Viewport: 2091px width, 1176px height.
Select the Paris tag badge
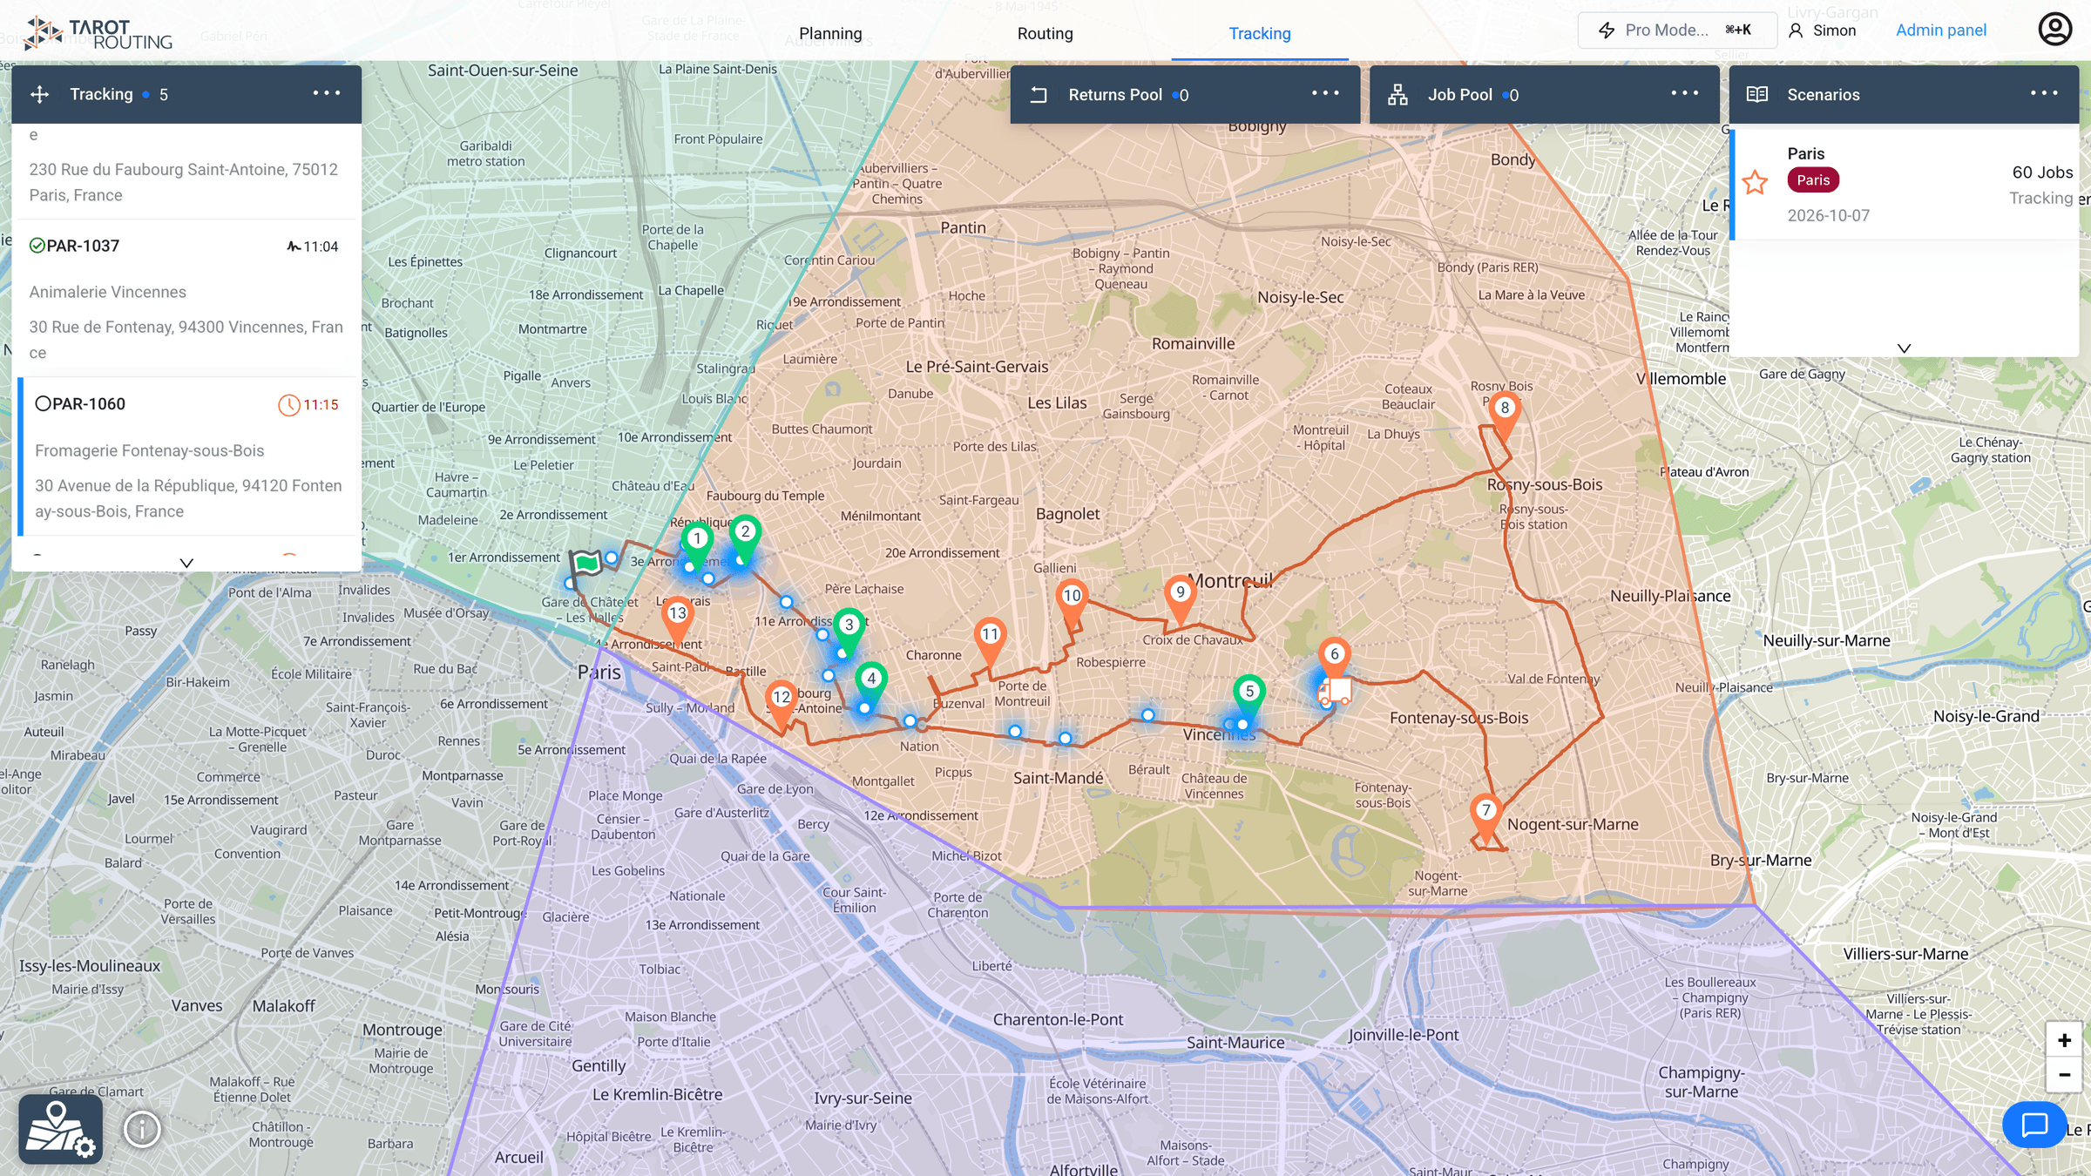[x=1813, y=179]
